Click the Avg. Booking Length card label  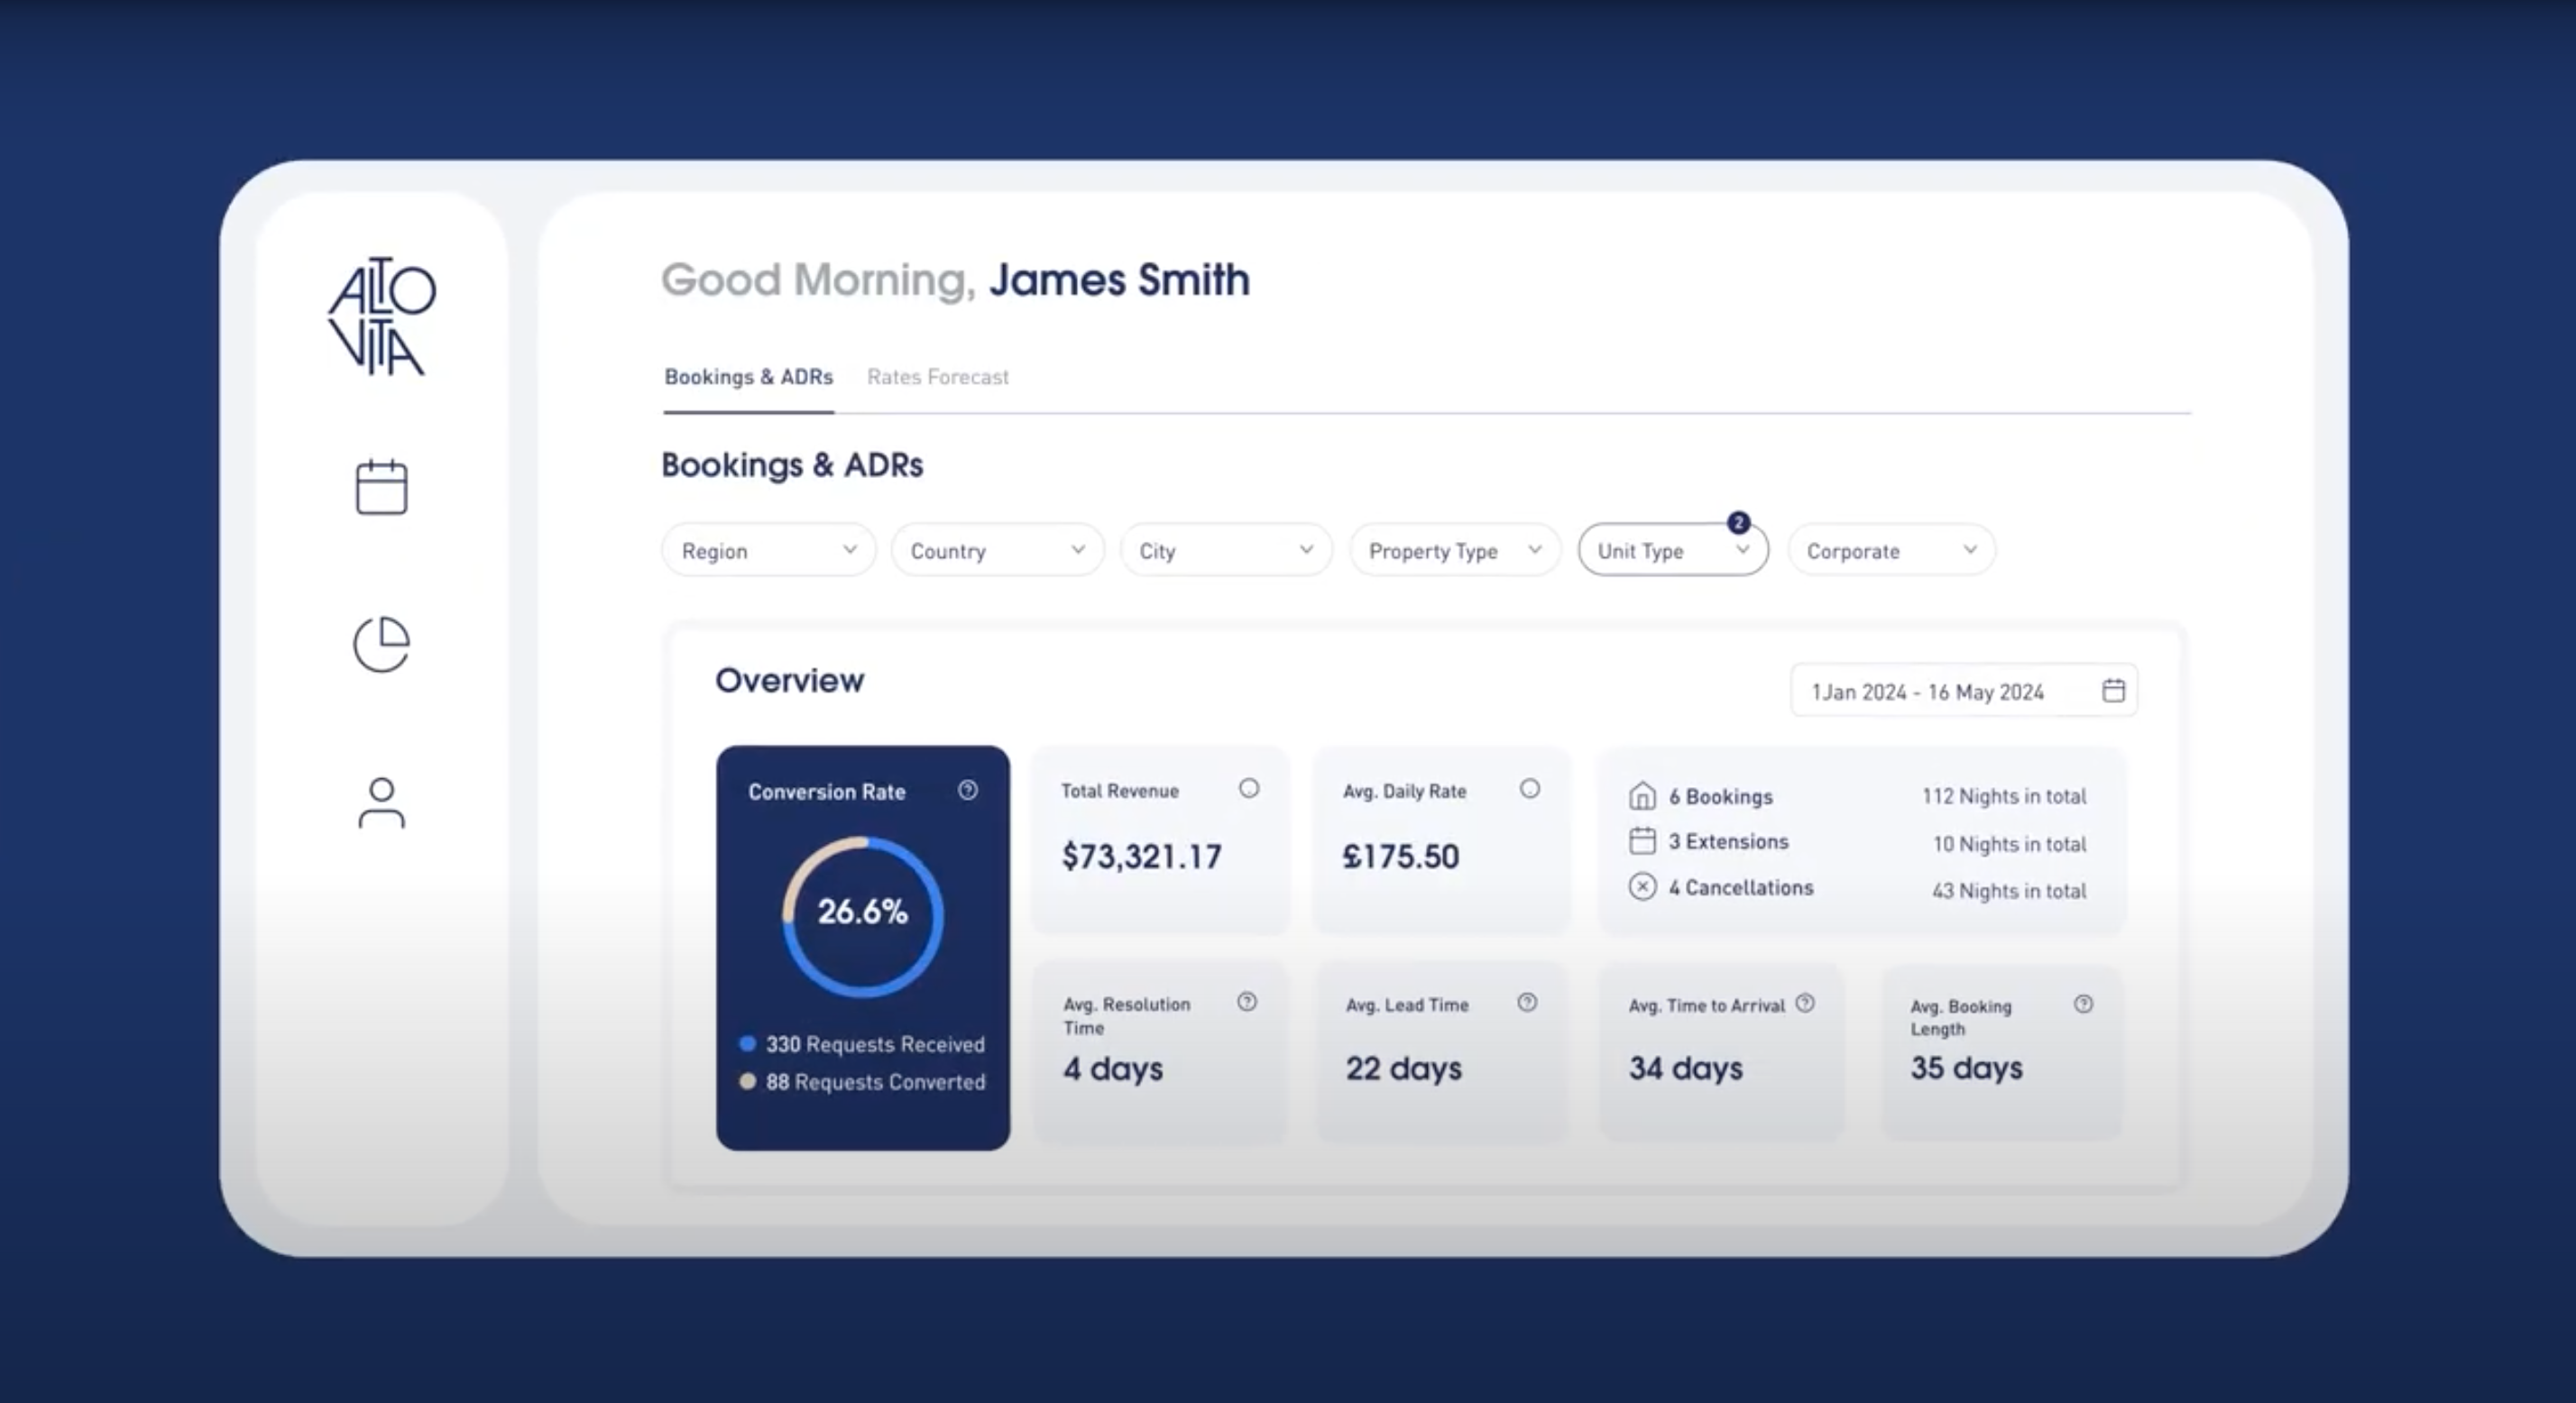[x=1960, y=1017]
